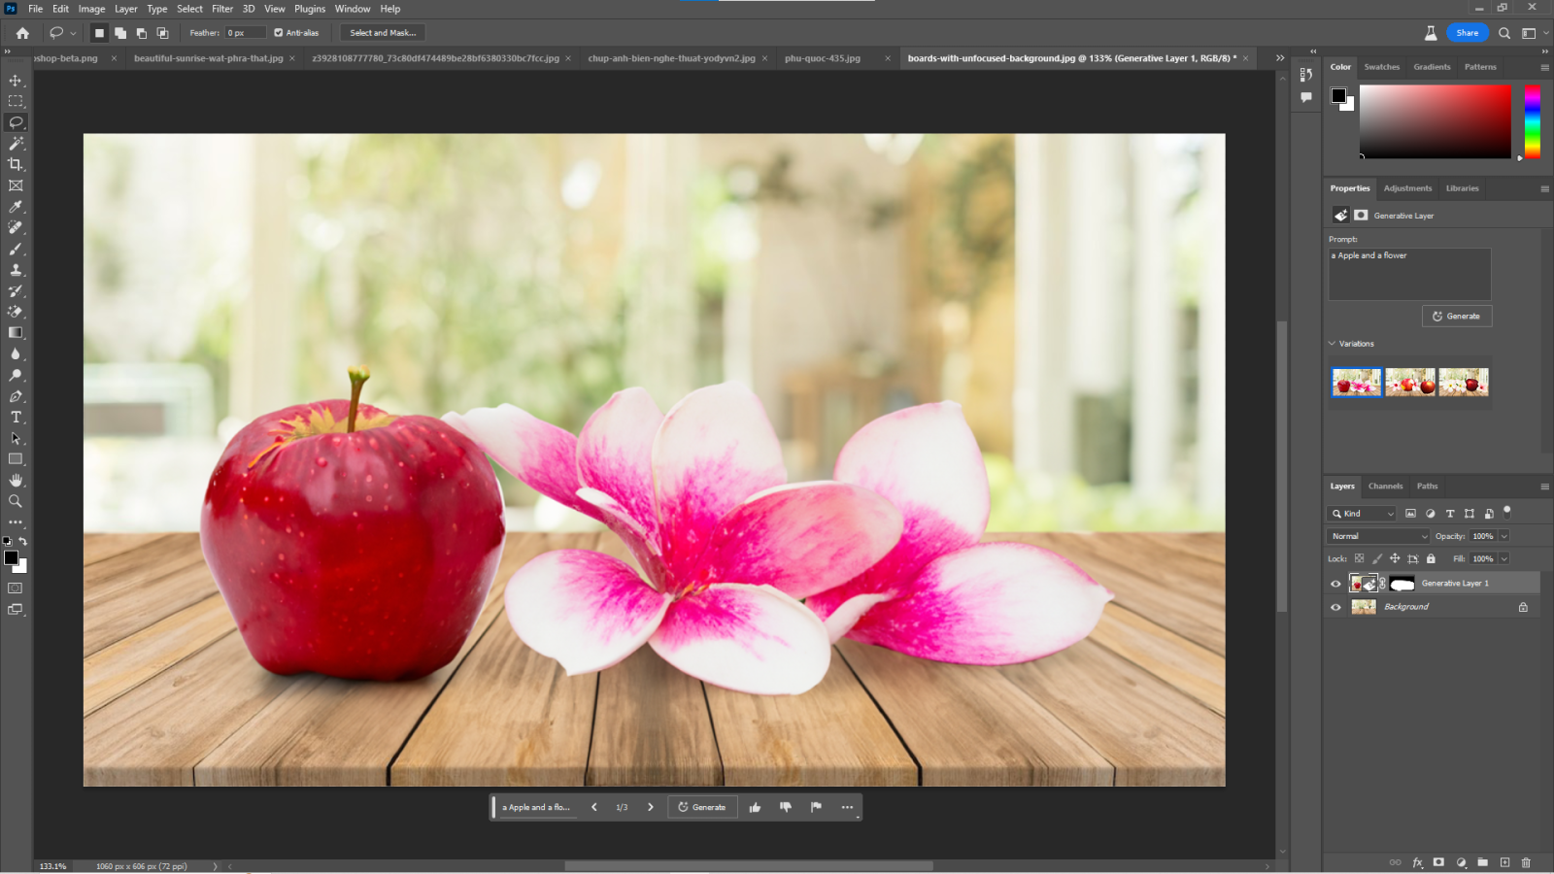Select the Gradient tool
Viewport: 1554px width, 874px height.
pos(16,333)
